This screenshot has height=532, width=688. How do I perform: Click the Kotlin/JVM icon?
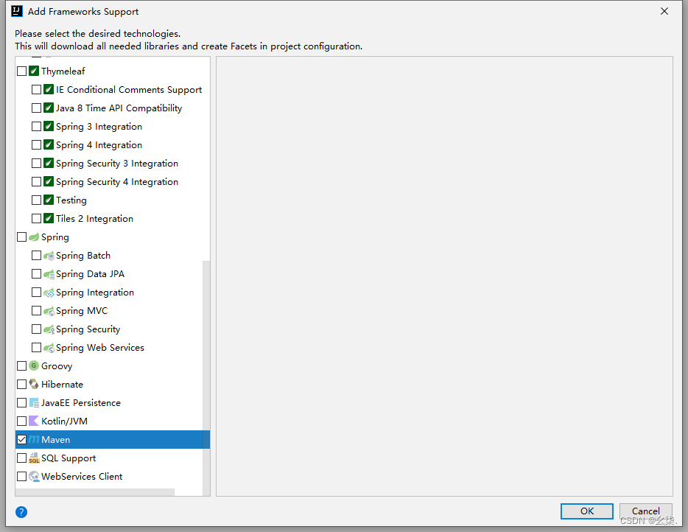pos(34,421)
